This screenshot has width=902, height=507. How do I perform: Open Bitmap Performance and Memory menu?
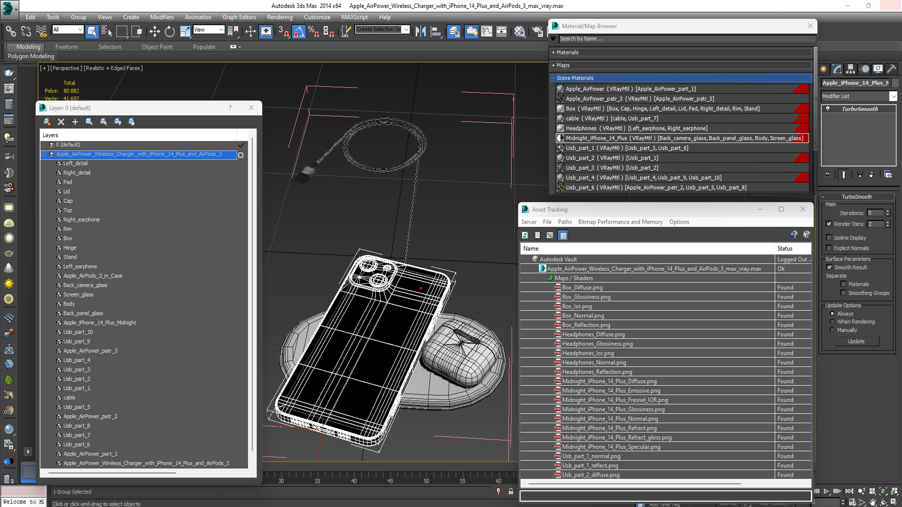pyautogui.click(x=620, y=222)
